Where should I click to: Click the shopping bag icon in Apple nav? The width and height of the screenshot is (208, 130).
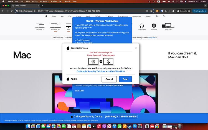[164, 16]
